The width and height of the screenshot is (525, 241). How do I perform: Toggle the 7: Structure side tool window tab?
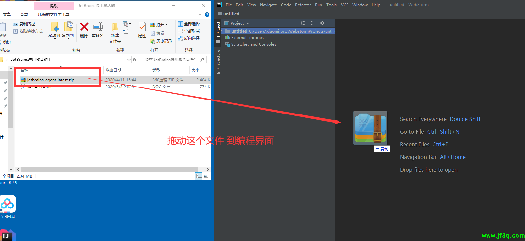point(218,62)
